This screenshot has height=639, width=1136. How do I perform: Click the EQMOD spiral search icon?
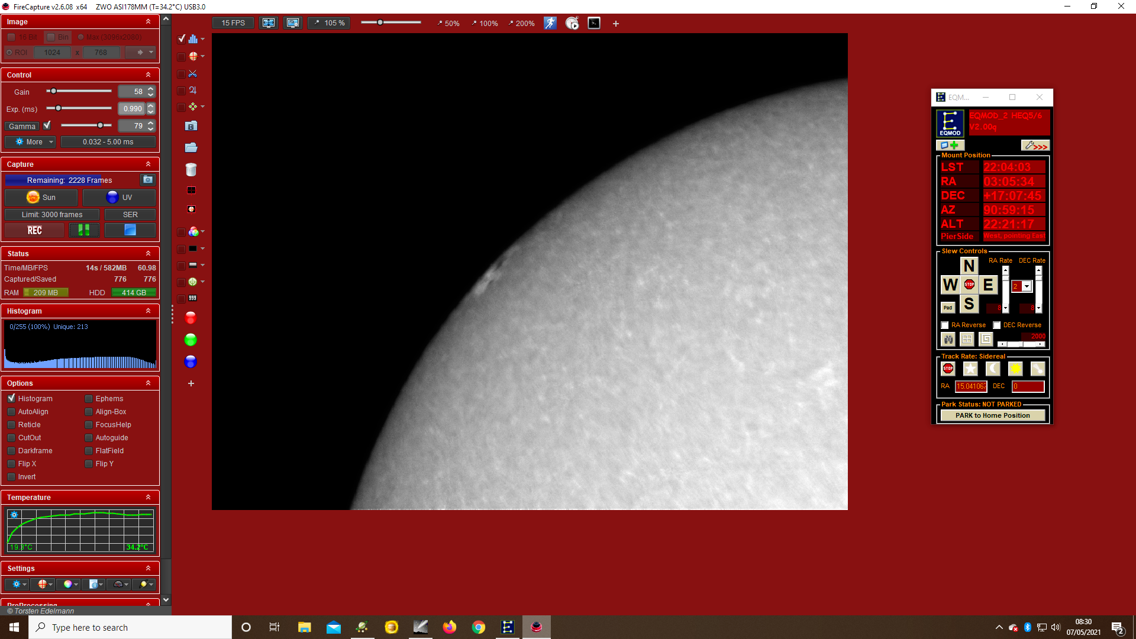pyautogui.click(x=986, y=339)
